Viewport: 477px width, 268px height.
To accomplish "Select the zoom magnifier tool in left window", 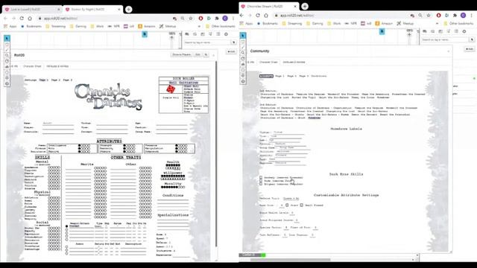I will pos(7,55).
